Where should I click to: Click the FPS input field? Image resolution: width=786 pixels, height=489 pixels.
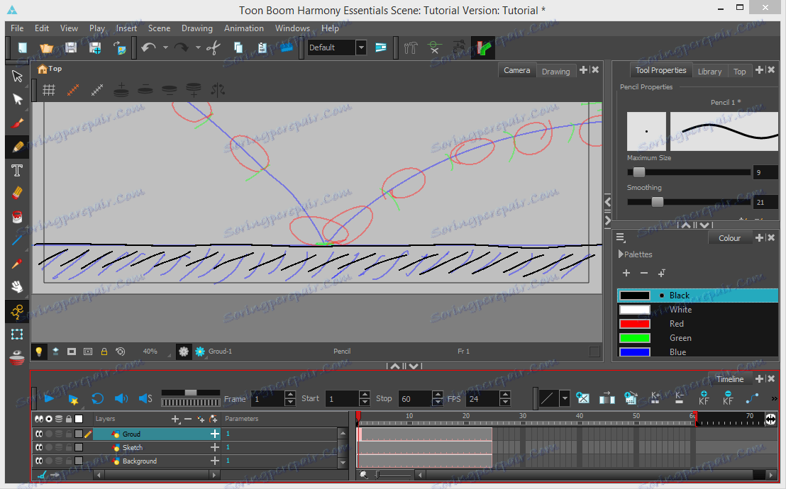click(x=482, y=399)
